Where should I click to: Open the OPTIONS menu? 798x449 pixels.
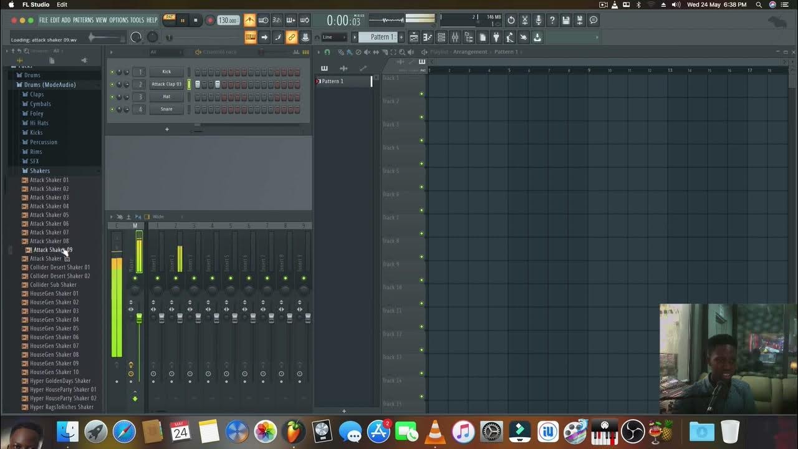[x=118, y=21]
